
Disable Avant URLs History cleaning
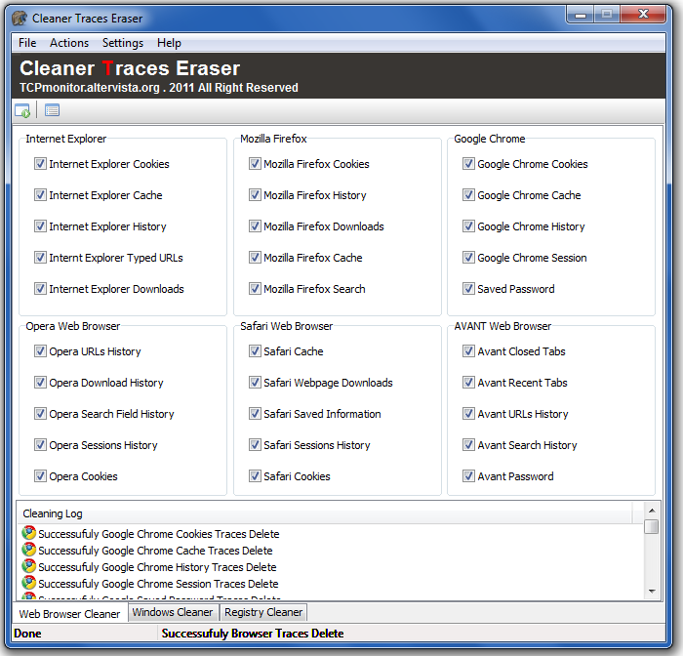click(x=468, y=414)
